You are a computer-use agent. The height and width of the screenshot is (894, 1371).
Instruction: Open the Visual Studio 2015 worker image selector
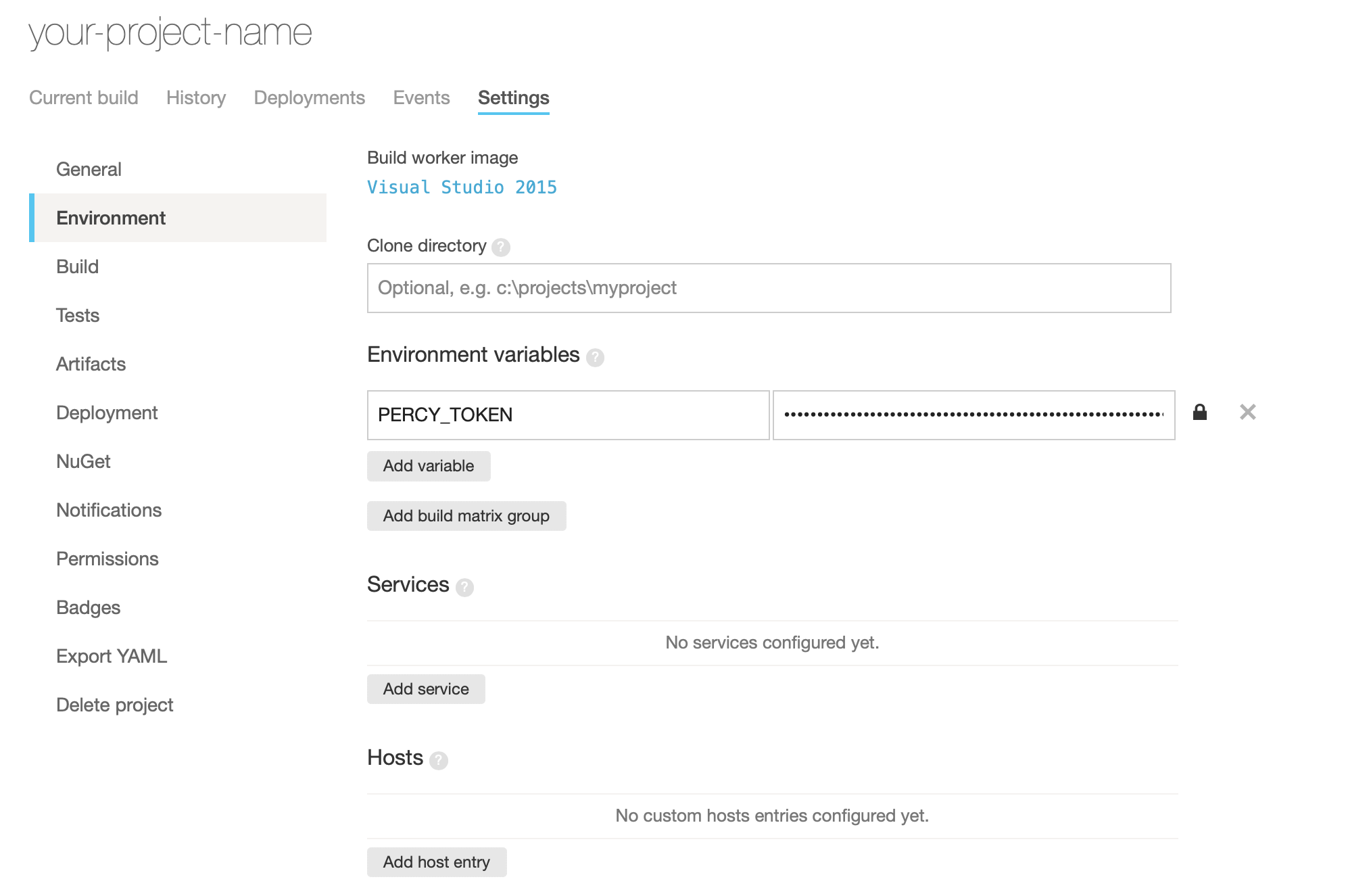tap(462, 187)
